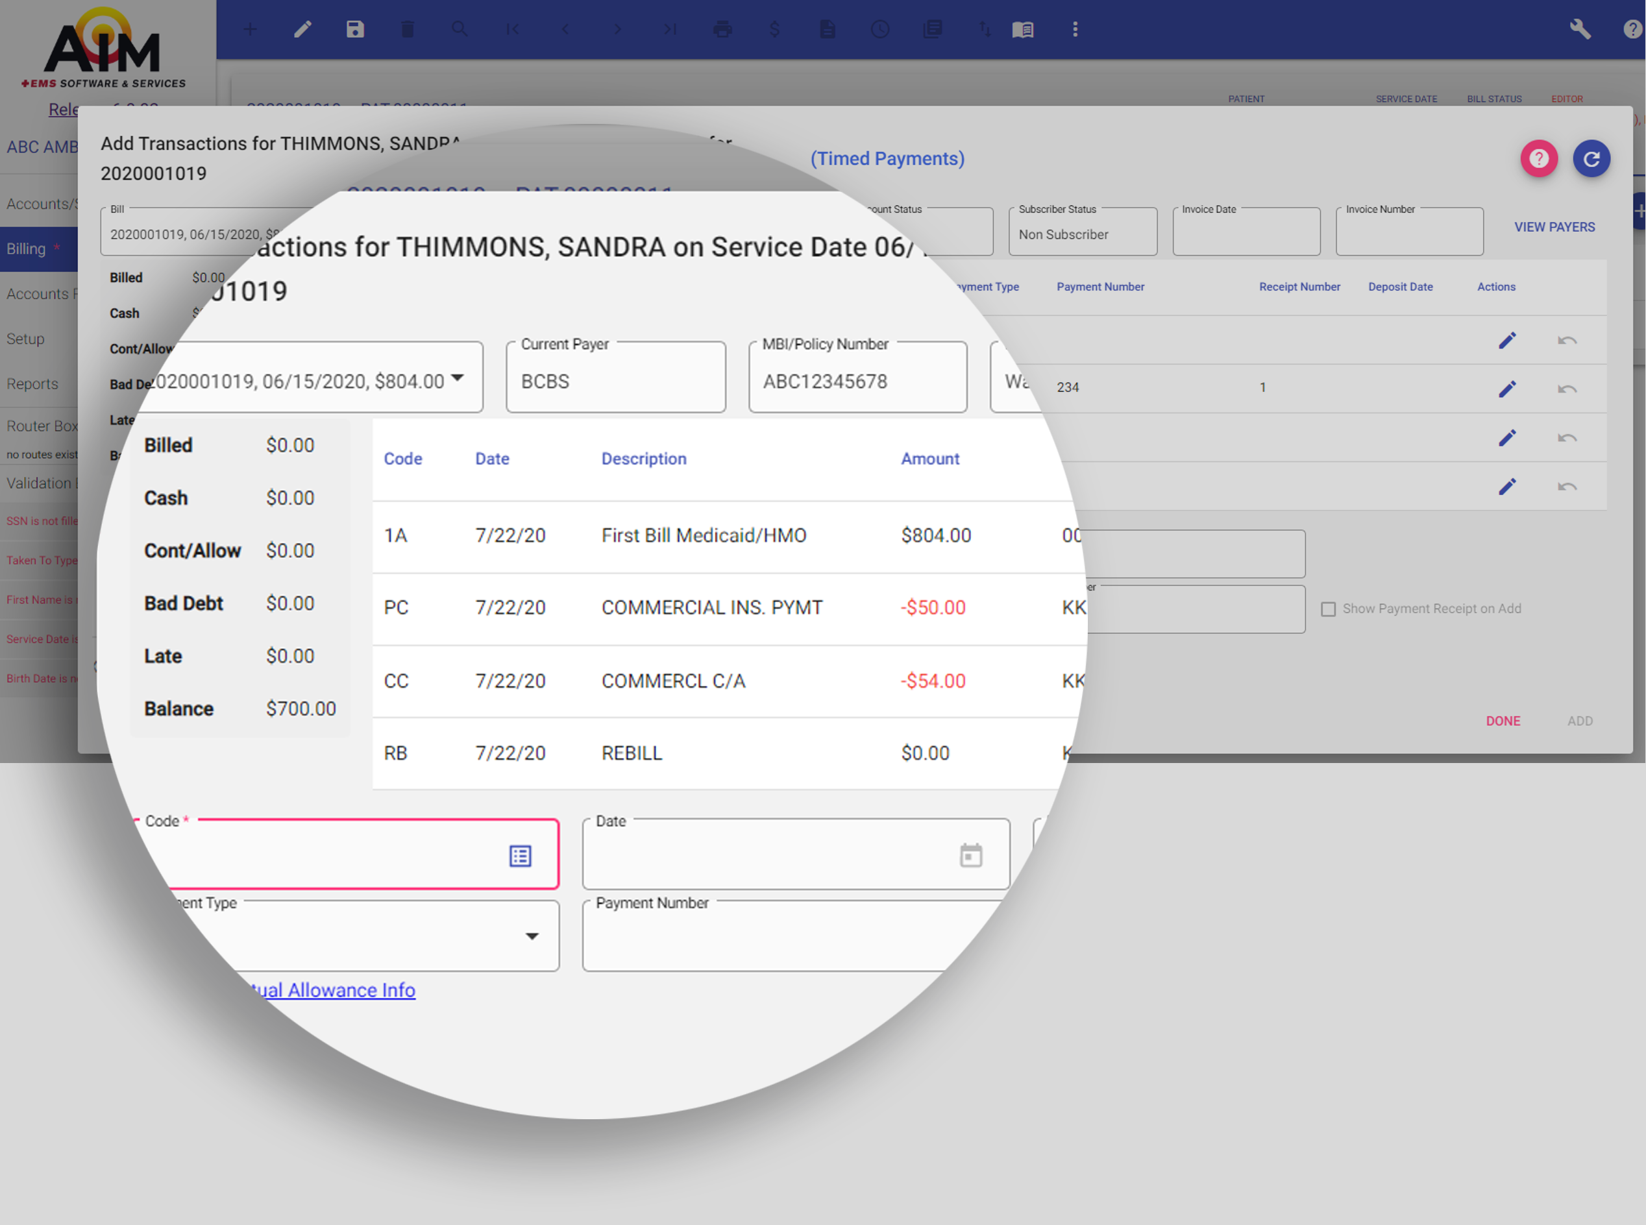This screenshot has width=1646, height=1225.
Task: Click the pink help question-mark button in the dialog
Action: [1539, 158]
